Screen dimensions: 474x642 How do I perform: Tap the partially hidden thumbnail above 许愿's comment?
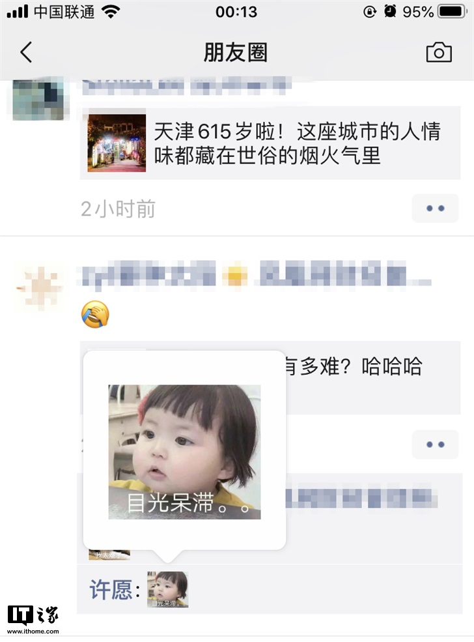(x=109, y=555)
